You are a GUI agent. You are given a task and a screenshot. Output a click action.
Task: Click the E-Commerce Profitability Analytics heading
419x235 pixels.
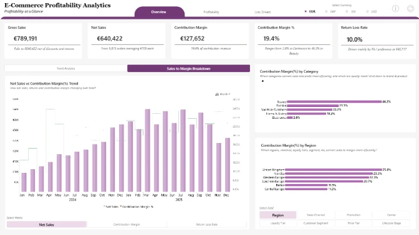click(x=57, y=5)
